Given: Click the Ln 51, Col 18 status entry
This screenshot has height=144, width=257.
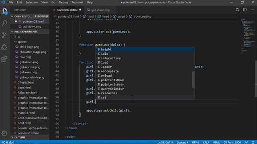Looking at the screenshot, I should [x=165, y=142].
